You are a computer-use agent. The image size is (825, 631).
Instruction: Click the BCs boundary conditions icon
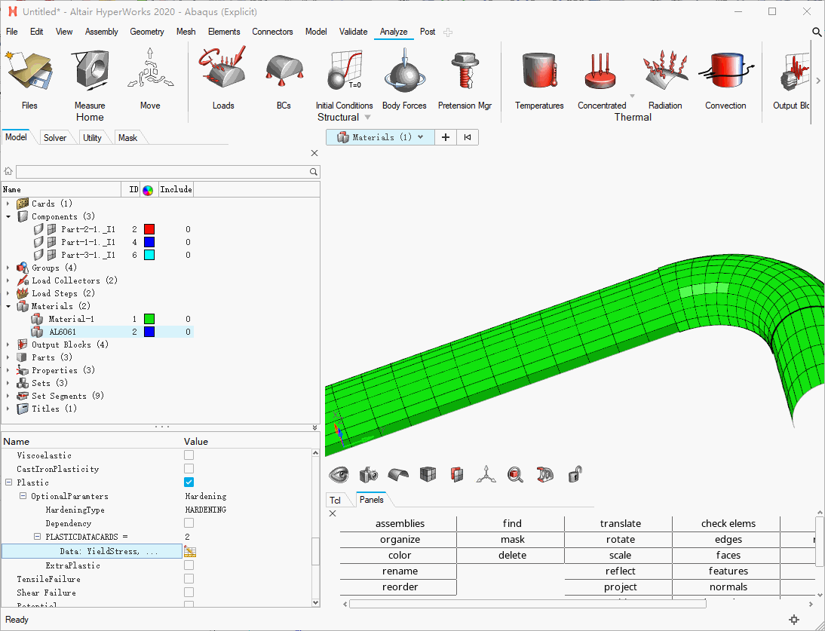[x=284, y=71]
